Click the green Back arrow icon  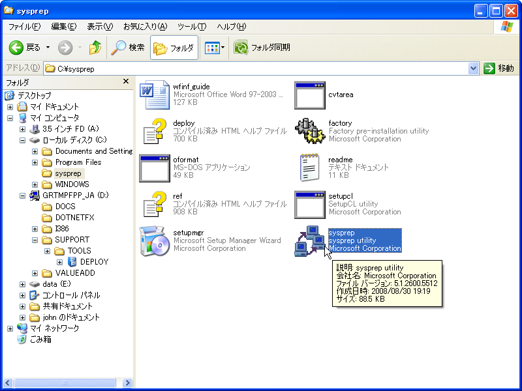click(x=16, y=48)
